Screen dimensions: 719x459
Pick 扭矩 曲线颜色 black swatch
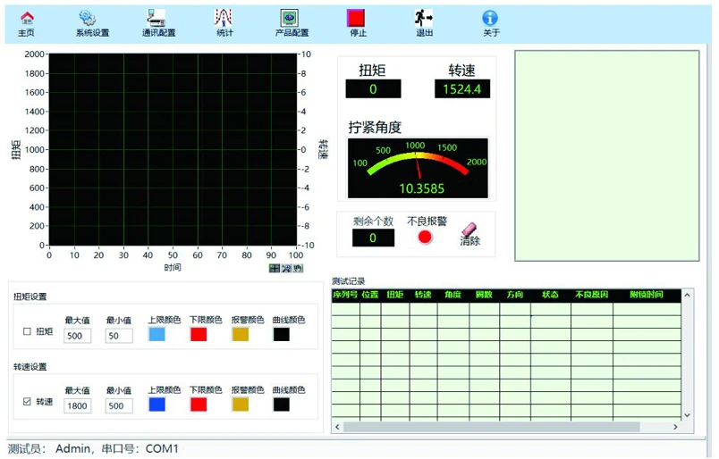(x=282, y=334)
